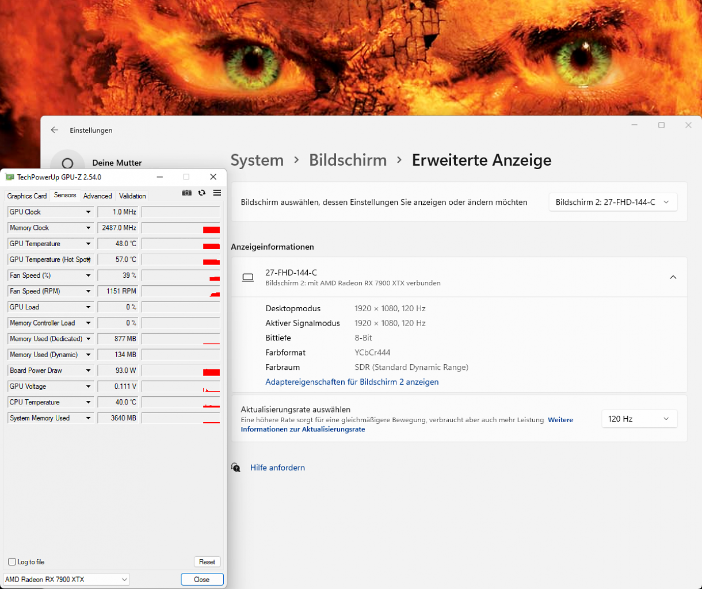Open the GPU Voltage sensor dropdown
The height and width of the screenshot is (589, 702).
(89, 387)
